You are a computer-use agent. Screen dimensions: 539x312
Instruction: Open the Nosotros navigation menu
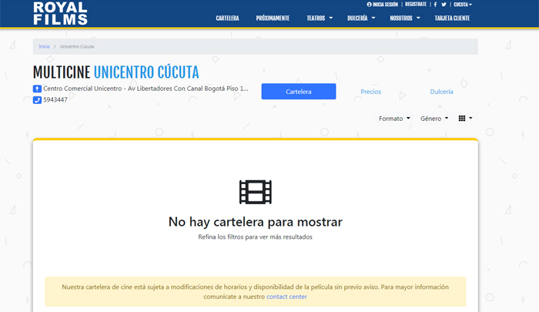pos(405,18)
